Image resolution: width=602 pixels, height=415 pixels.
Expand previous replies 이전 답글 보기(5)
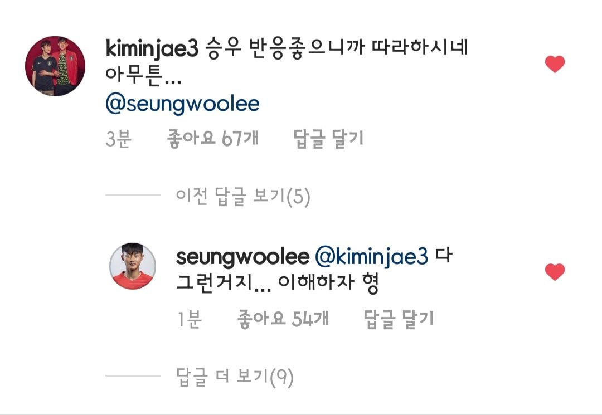(x=243, y=196)
